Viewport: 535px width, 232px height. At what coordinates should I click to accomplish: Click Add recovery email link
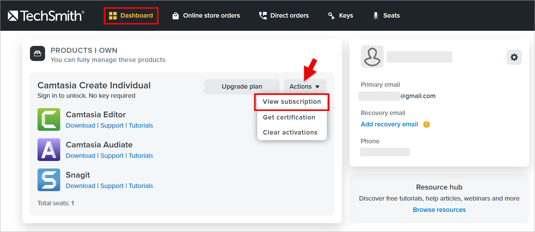389,124
